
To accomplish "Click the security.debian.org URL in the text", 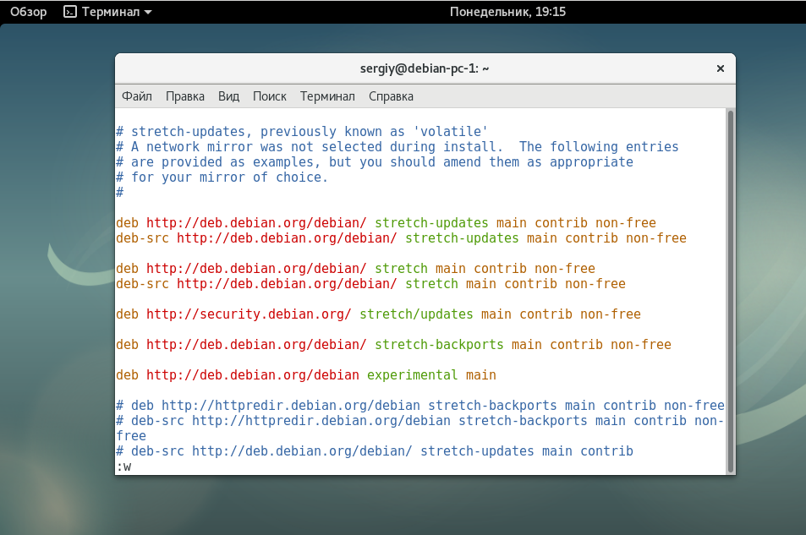I will [x=249, y=314].
